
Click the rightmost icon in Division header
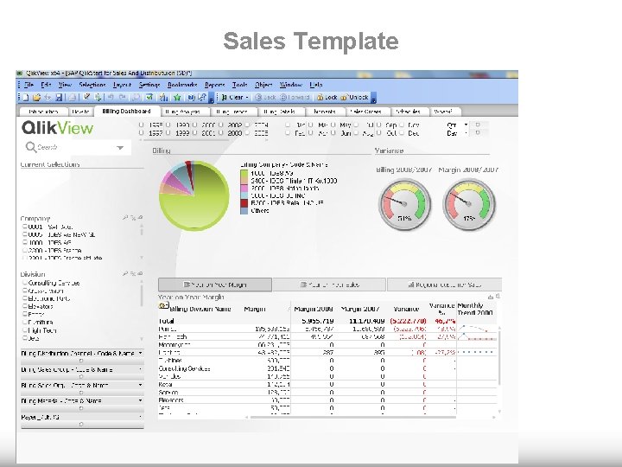click(140, 273)
